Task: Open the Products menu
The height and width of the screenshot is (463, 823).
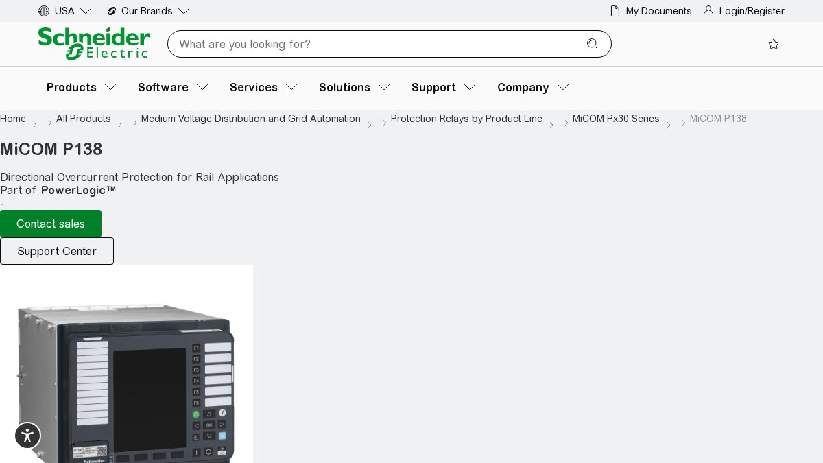Action: pos(71,87)
